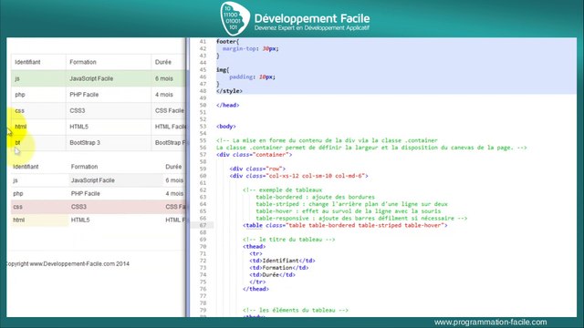The image size is (584, 328).
Task: Click the <td>Identifiant</td> code line
Action: point(282,261)
